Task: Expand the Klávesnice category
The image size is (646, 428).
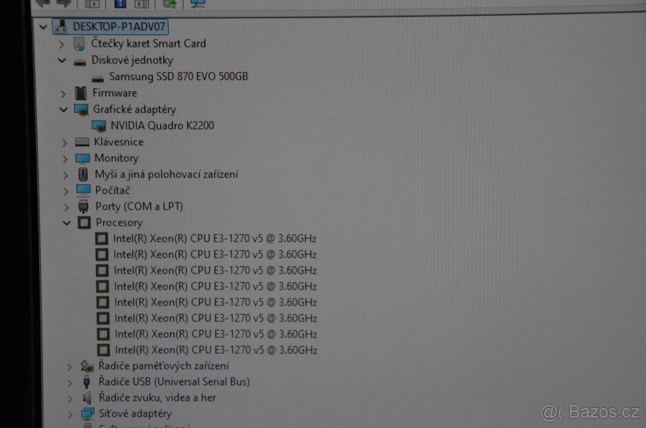Action: coord(65,142)
